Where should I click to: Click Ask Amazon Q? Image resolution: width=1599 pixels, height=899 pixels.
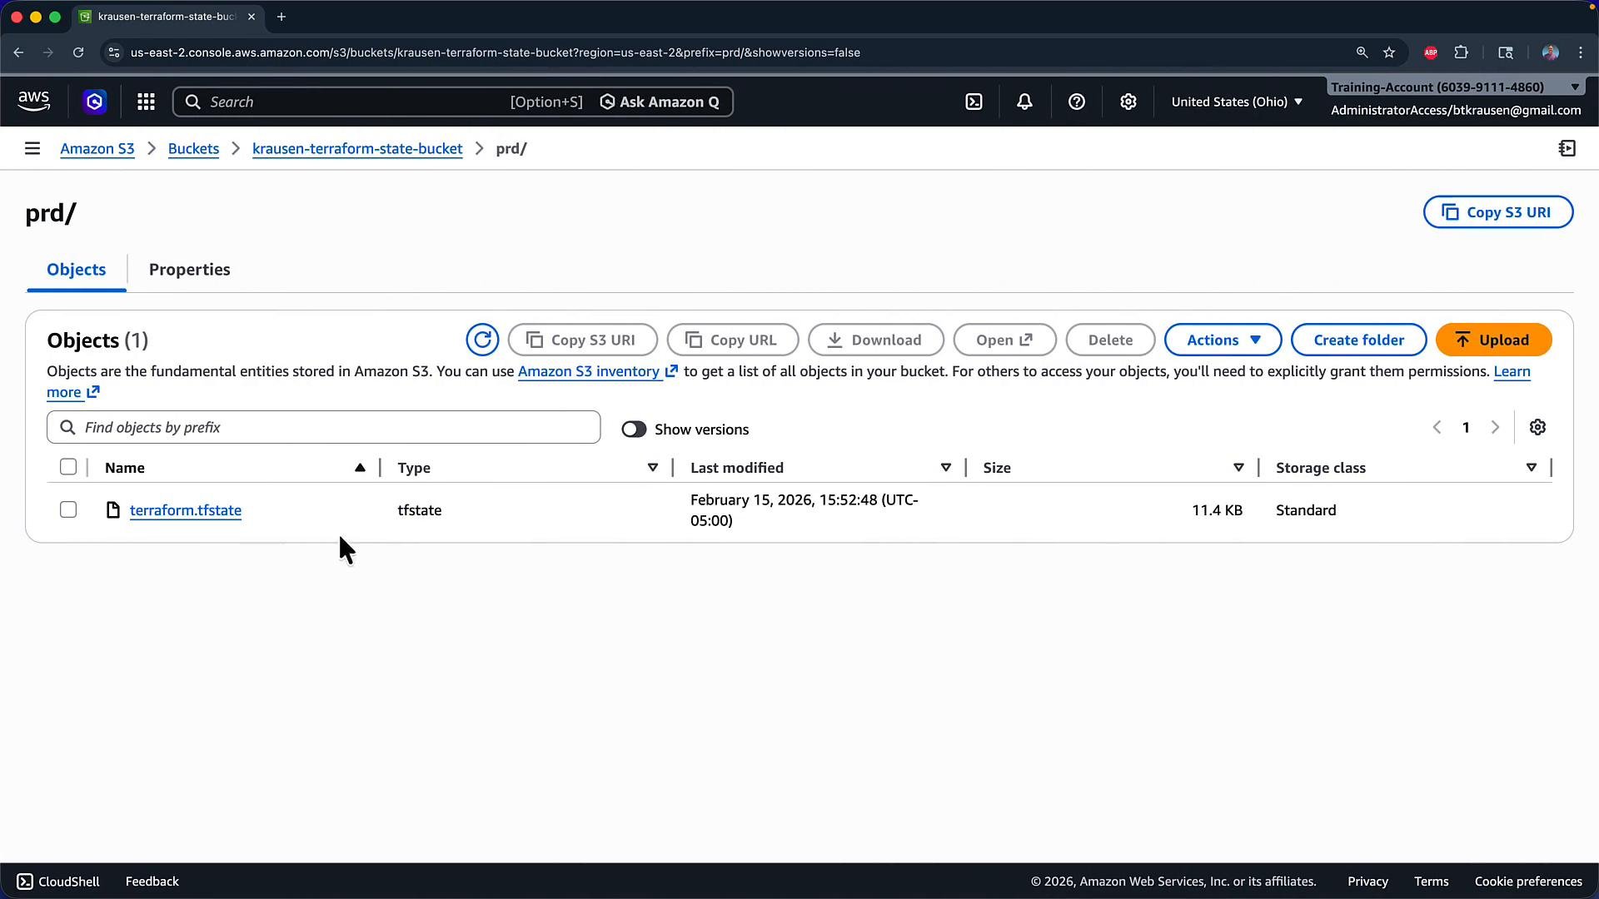coord(660,102)
